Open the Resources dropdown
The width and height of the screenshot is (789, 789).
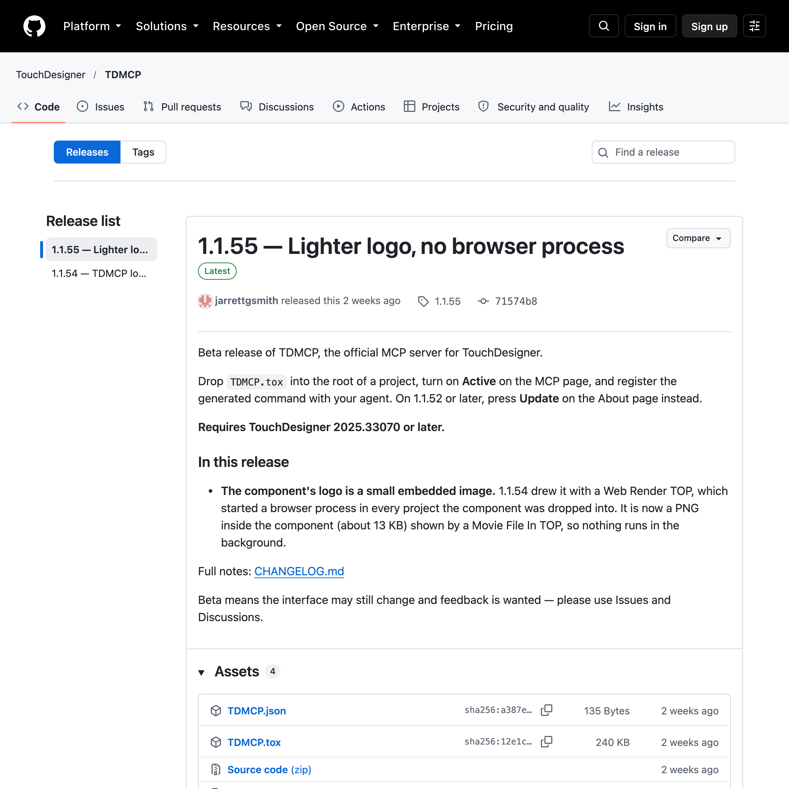247,26
